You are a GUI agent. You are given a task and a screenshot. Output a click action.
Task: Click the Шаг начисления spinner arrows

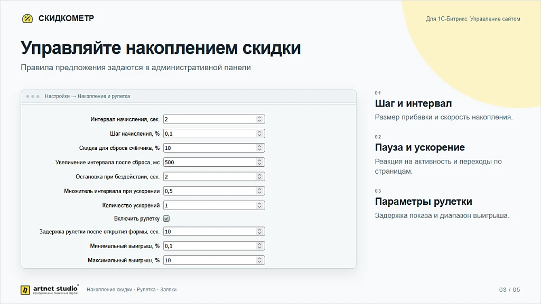259,134
